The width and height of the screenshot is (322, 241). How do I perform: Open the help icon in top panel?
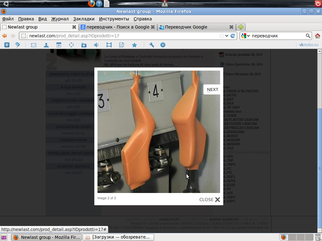click(x=99, y=3)
